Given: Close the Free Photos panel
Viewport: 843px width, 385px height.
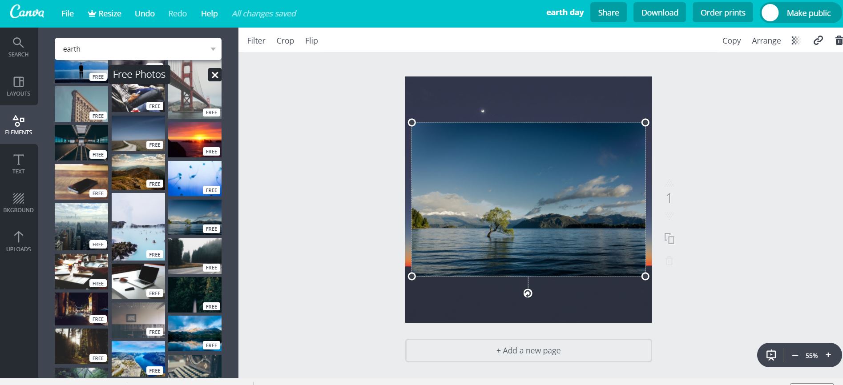Looking at the screenshot, I should pyautogui.click(x=215, y=75).
